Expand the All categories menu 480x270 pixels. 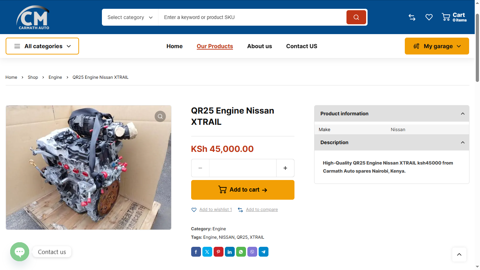(42, 46)
